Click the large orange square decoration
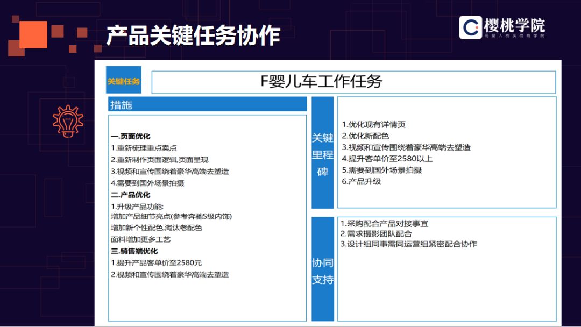This screenshot has height=327, width=581. [33, 34]
